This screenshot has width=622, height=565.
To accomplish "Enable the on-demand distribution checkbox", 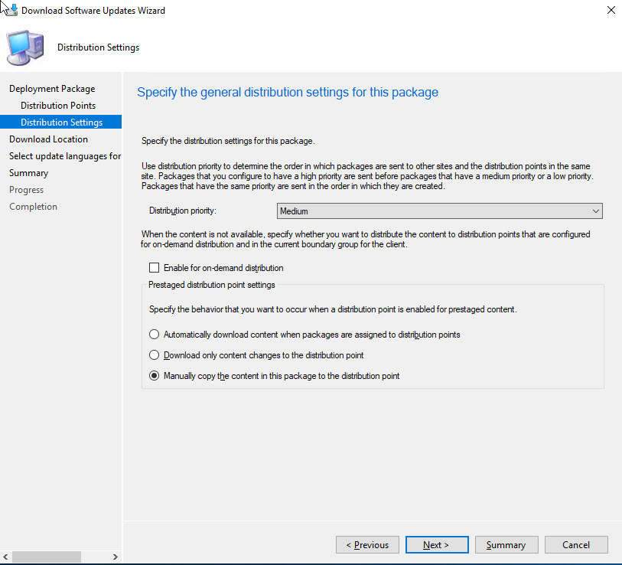I will [x=155, y=268].
